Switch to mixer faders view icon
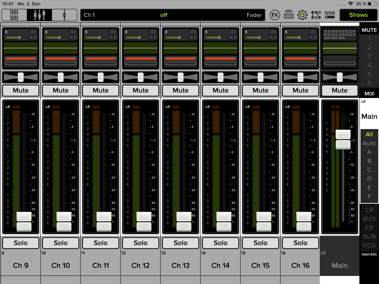Screen dimensions: 379x284 coord(39,15)
